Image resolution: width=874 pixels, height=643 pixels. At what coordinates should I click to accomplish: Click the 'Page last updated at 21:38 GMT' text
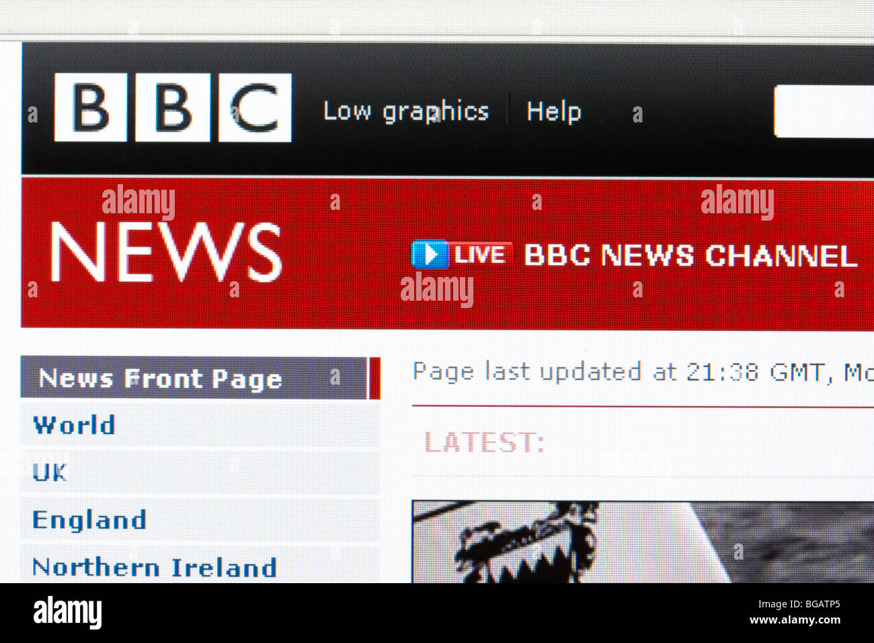619,372
